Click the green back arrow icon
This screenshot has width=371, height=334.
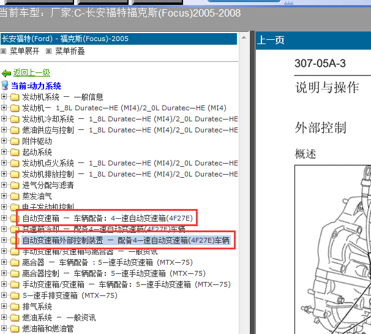(x=6, y=74)
